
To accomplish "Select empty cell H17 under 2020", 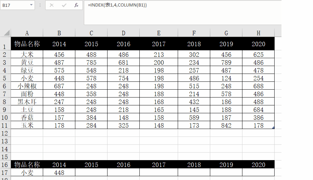I will [x=258, y=172].
